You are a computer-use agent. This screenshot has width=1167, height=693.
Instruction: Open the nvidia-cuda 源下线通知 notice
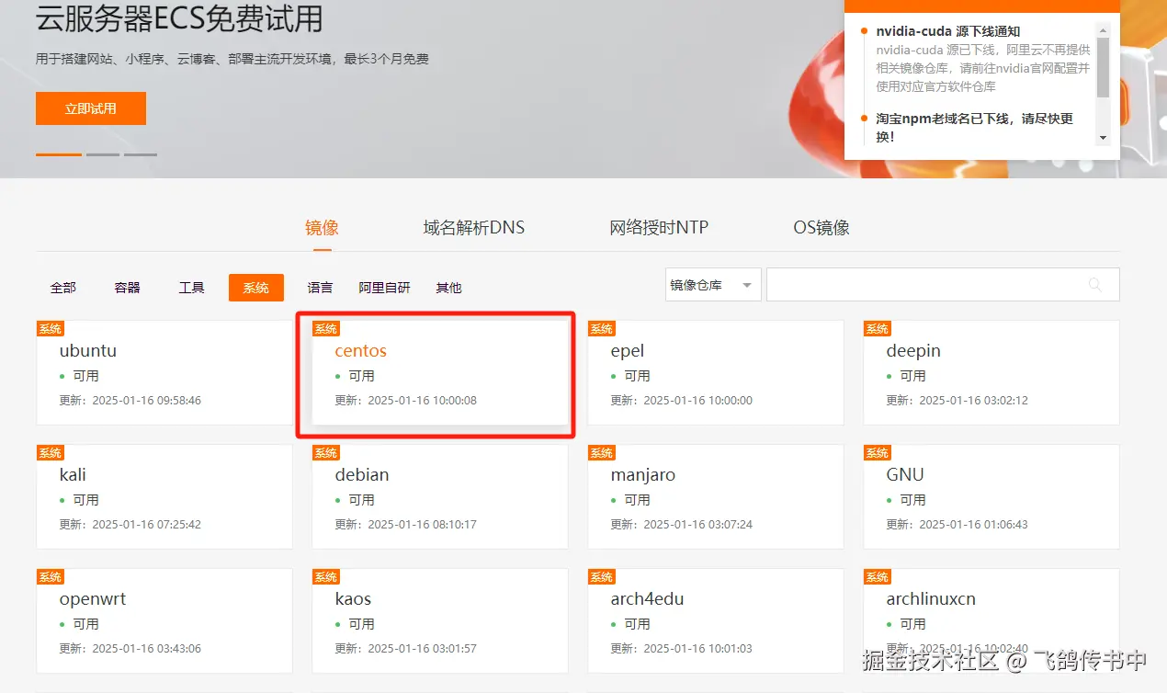pos(948,31)
